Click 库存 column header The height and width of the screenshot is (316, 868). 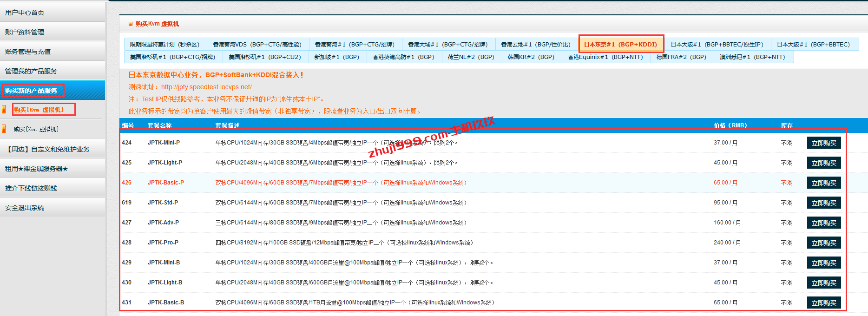pyautogui.click(x=787, y=125)
